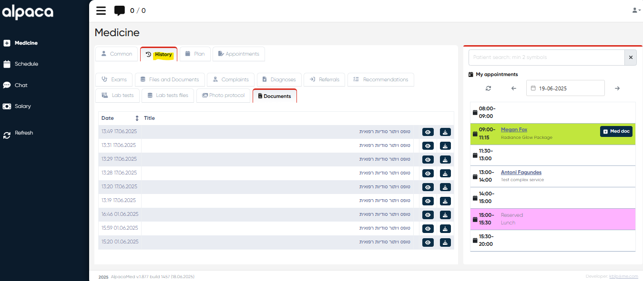The width and height of the screenshot is (643, 281).
Task: Preview the 16:46 01.06.2025 document
Action: pos(428,215)
